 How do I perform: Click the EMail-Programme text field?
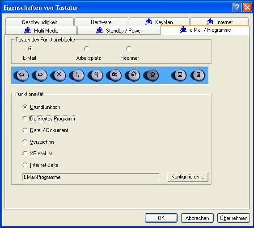tap(91, 177)
